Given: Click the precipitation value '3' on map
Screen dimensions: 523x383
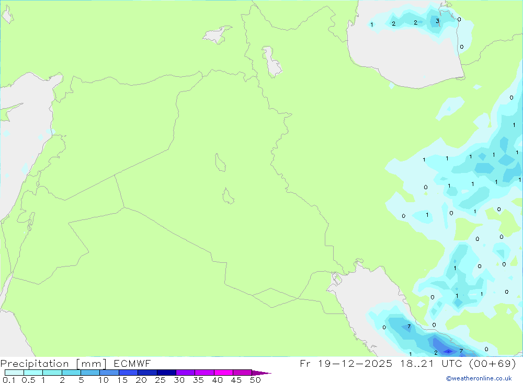Looking at the screenshot, I should (x=437, y=21).
